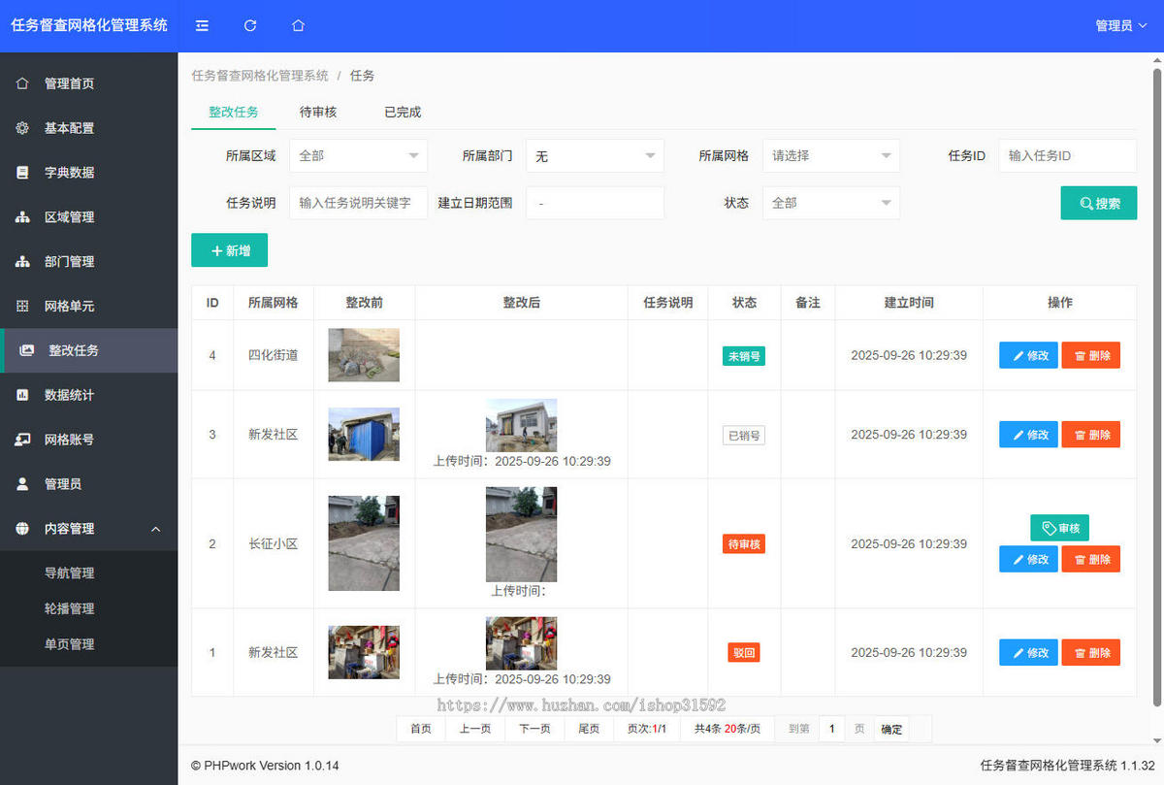Click 修改 for task ID 3
The image size is (1164, 785).
[x=1028, y=435]
